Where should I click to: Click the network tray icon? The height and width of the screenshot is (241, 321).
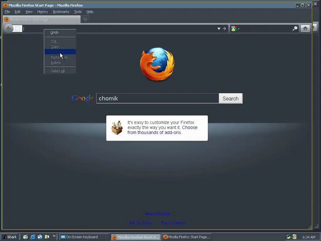click(289, 237)
